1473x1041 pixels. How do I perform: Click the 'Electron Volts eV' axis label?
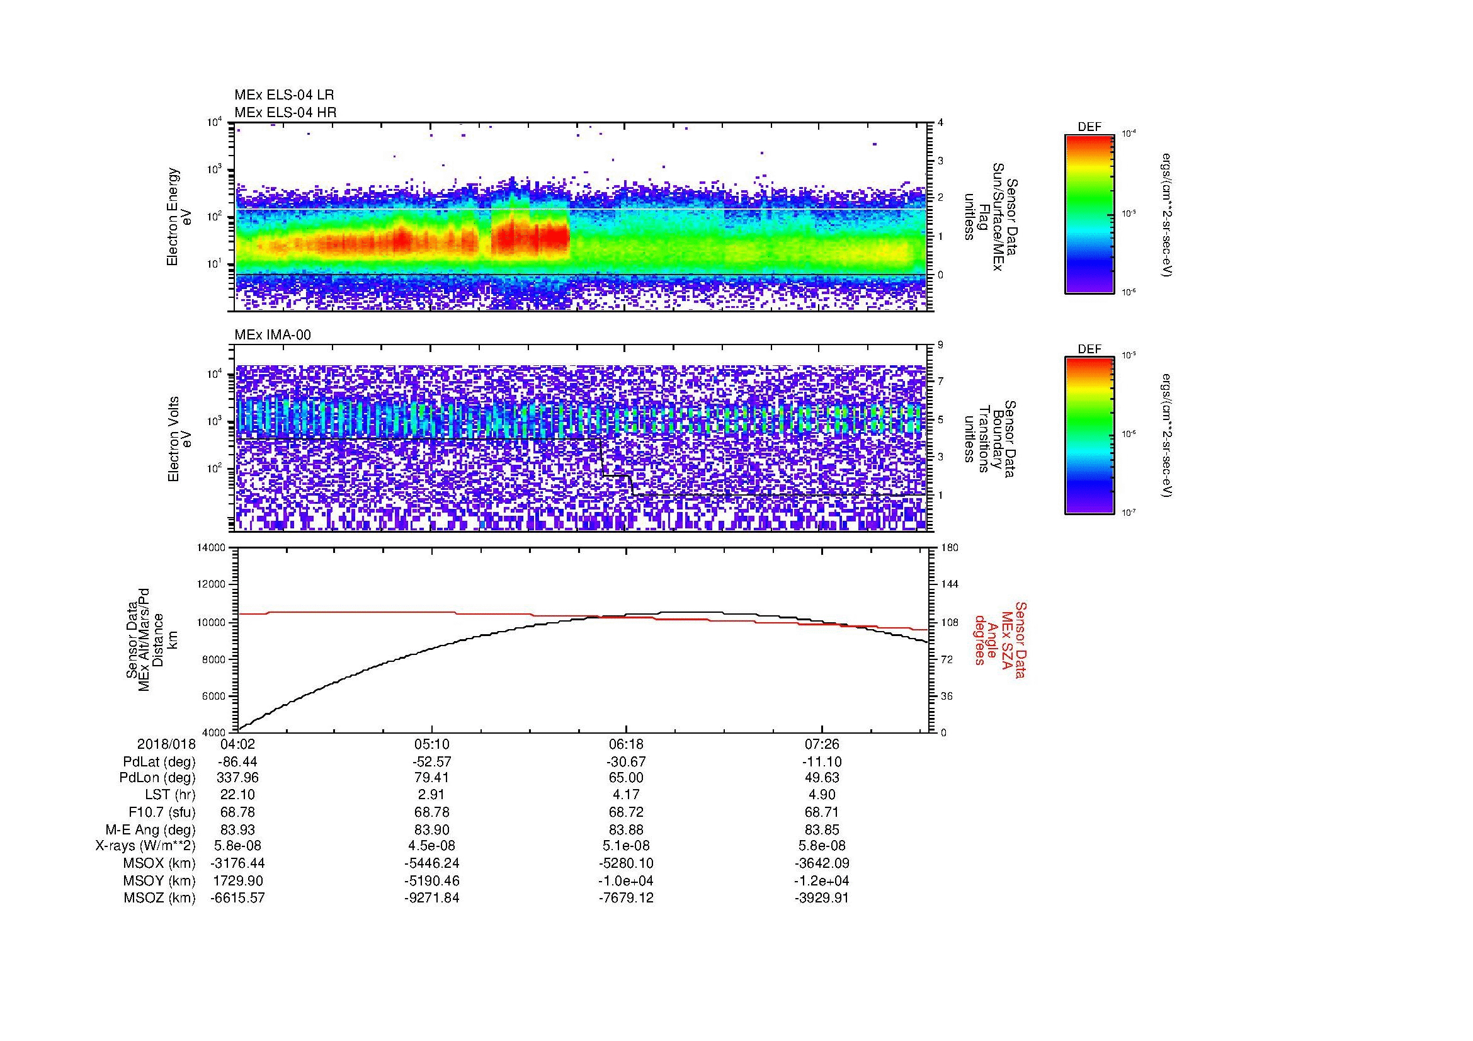179,440
